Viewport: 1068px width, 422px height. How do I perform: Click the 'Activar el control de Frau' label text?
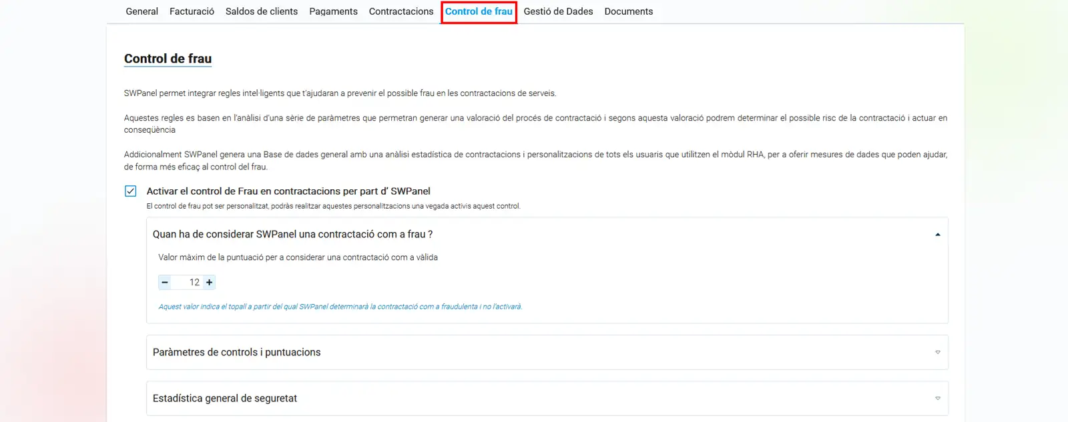click(x=288, y=191)
